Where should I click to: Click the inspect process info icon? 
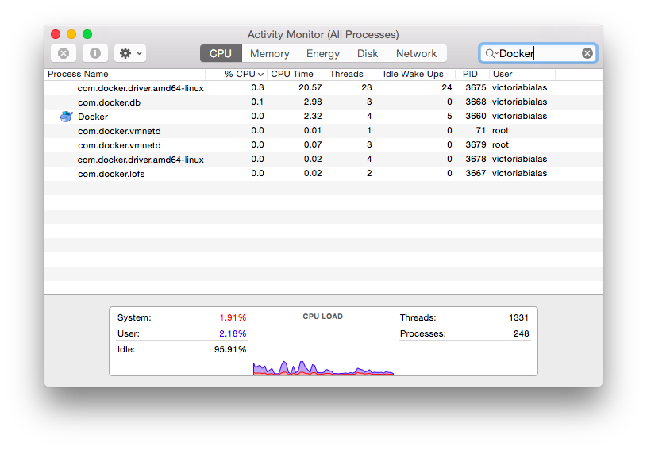pos(94,53)
